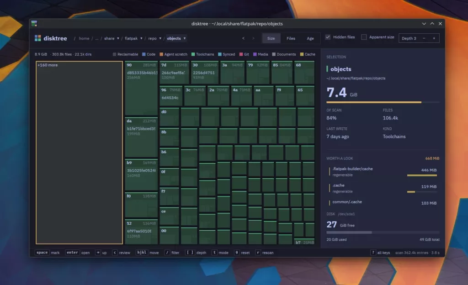Select the f0 treemap block 138MiB
The width and height of the screenshot is (468, 285).
(141, 205)
